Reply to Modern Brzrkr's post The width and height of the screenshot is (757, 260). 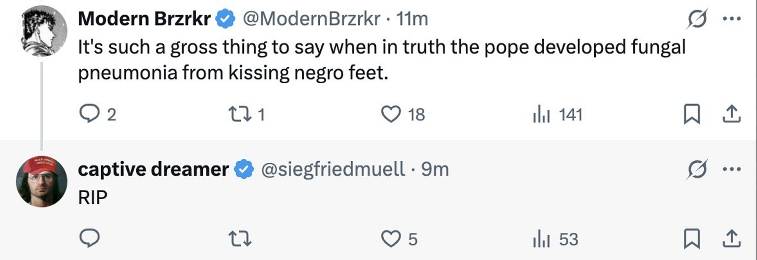(x=89, y=114)
